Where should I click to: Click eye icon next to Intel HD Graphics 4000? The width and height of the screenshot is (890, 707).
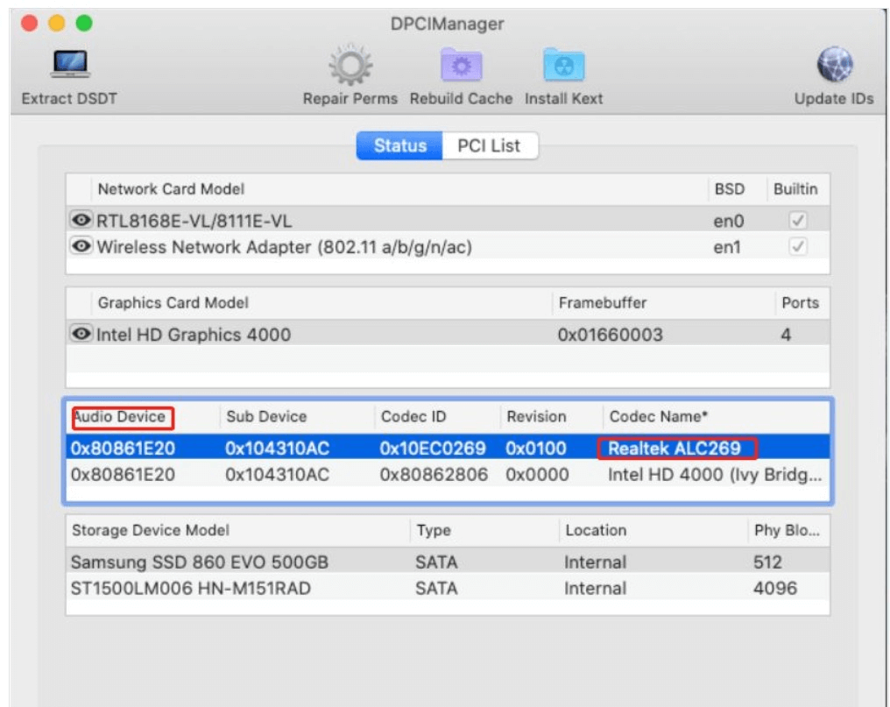tap(81, 334)
